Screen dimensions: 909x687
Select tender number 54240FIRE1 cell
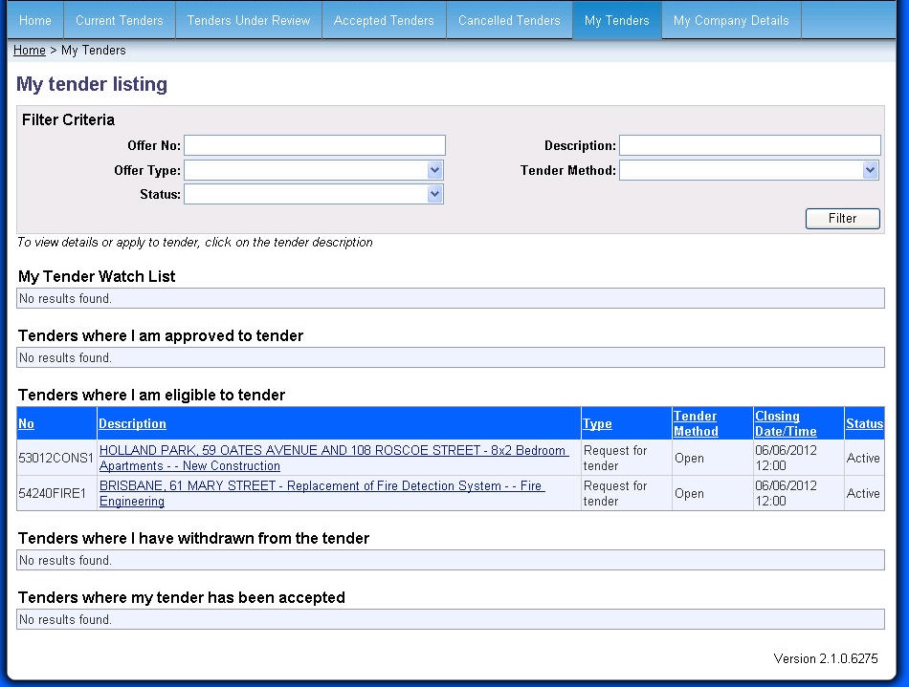pos(56,493)
